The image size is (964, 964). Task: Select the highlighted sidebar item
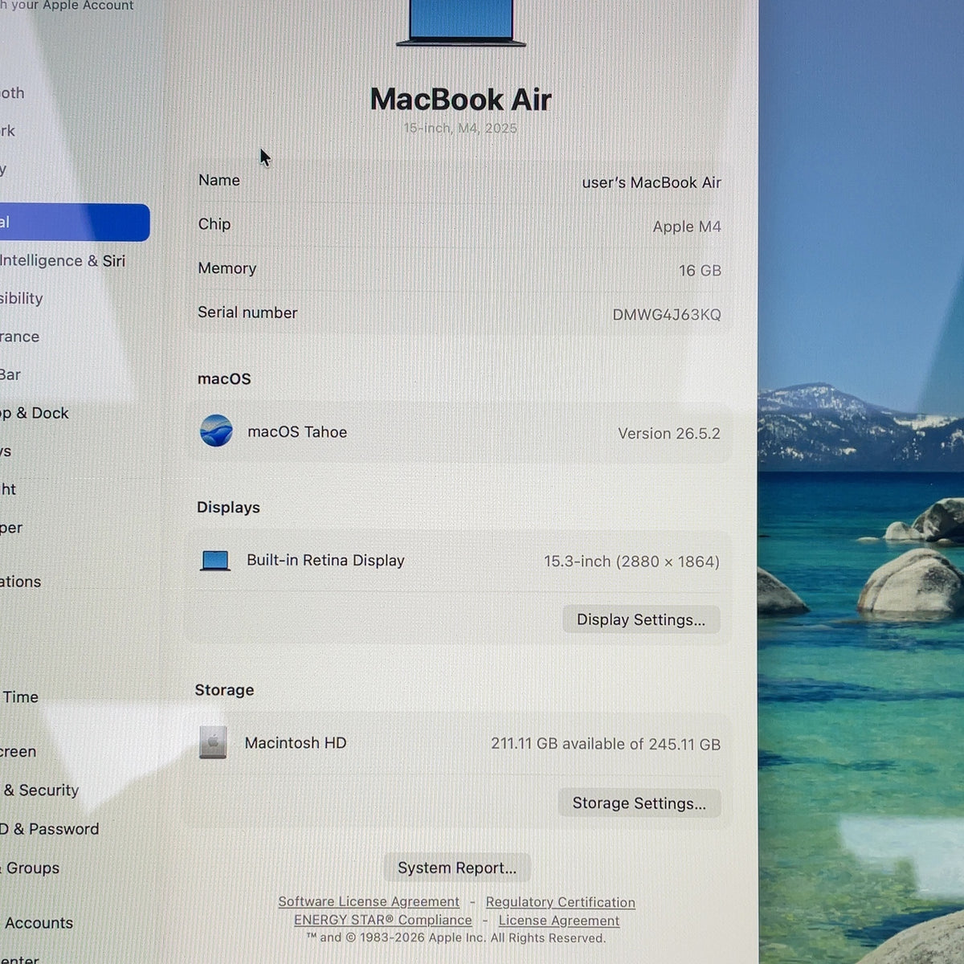point(74,223)
